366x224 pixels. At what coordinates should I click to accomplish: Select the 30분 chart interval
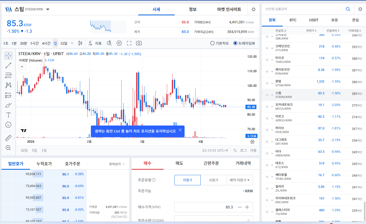23,43
